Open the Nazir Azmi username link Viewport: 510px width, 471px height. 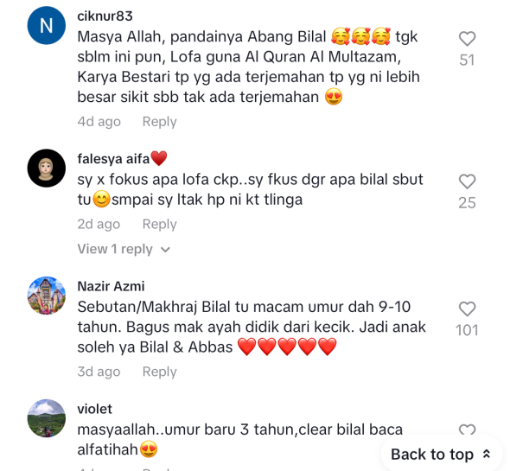[111, 286]
